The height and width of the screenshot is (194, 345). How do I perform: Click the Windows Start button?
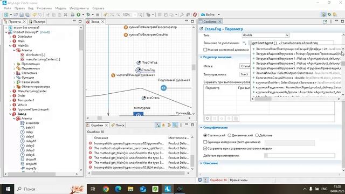coord(8,189)
